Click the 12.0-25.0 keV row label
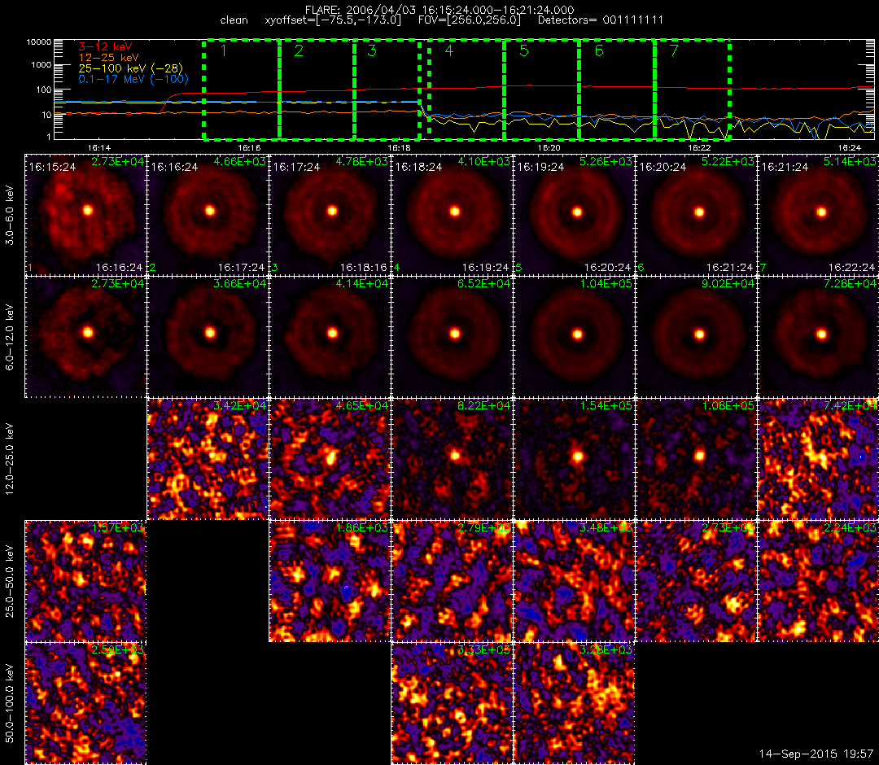 coord(10,460)
